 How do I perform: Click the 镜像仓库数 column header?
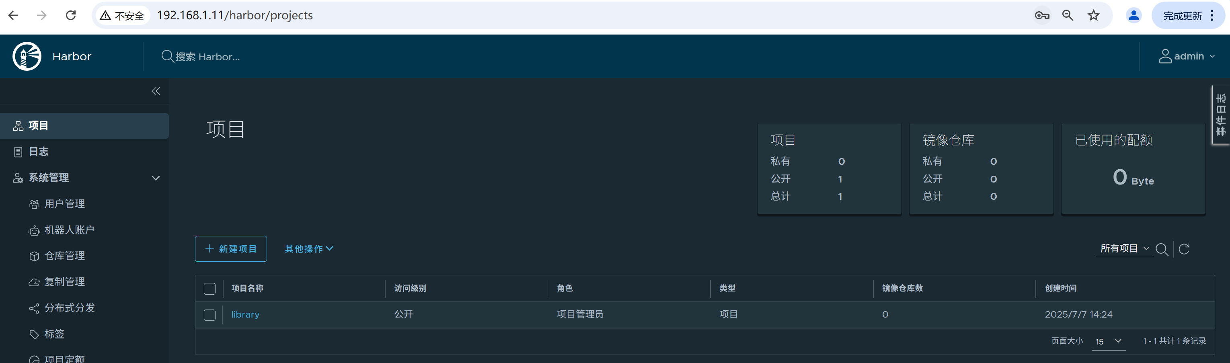[x=902, y=288]
